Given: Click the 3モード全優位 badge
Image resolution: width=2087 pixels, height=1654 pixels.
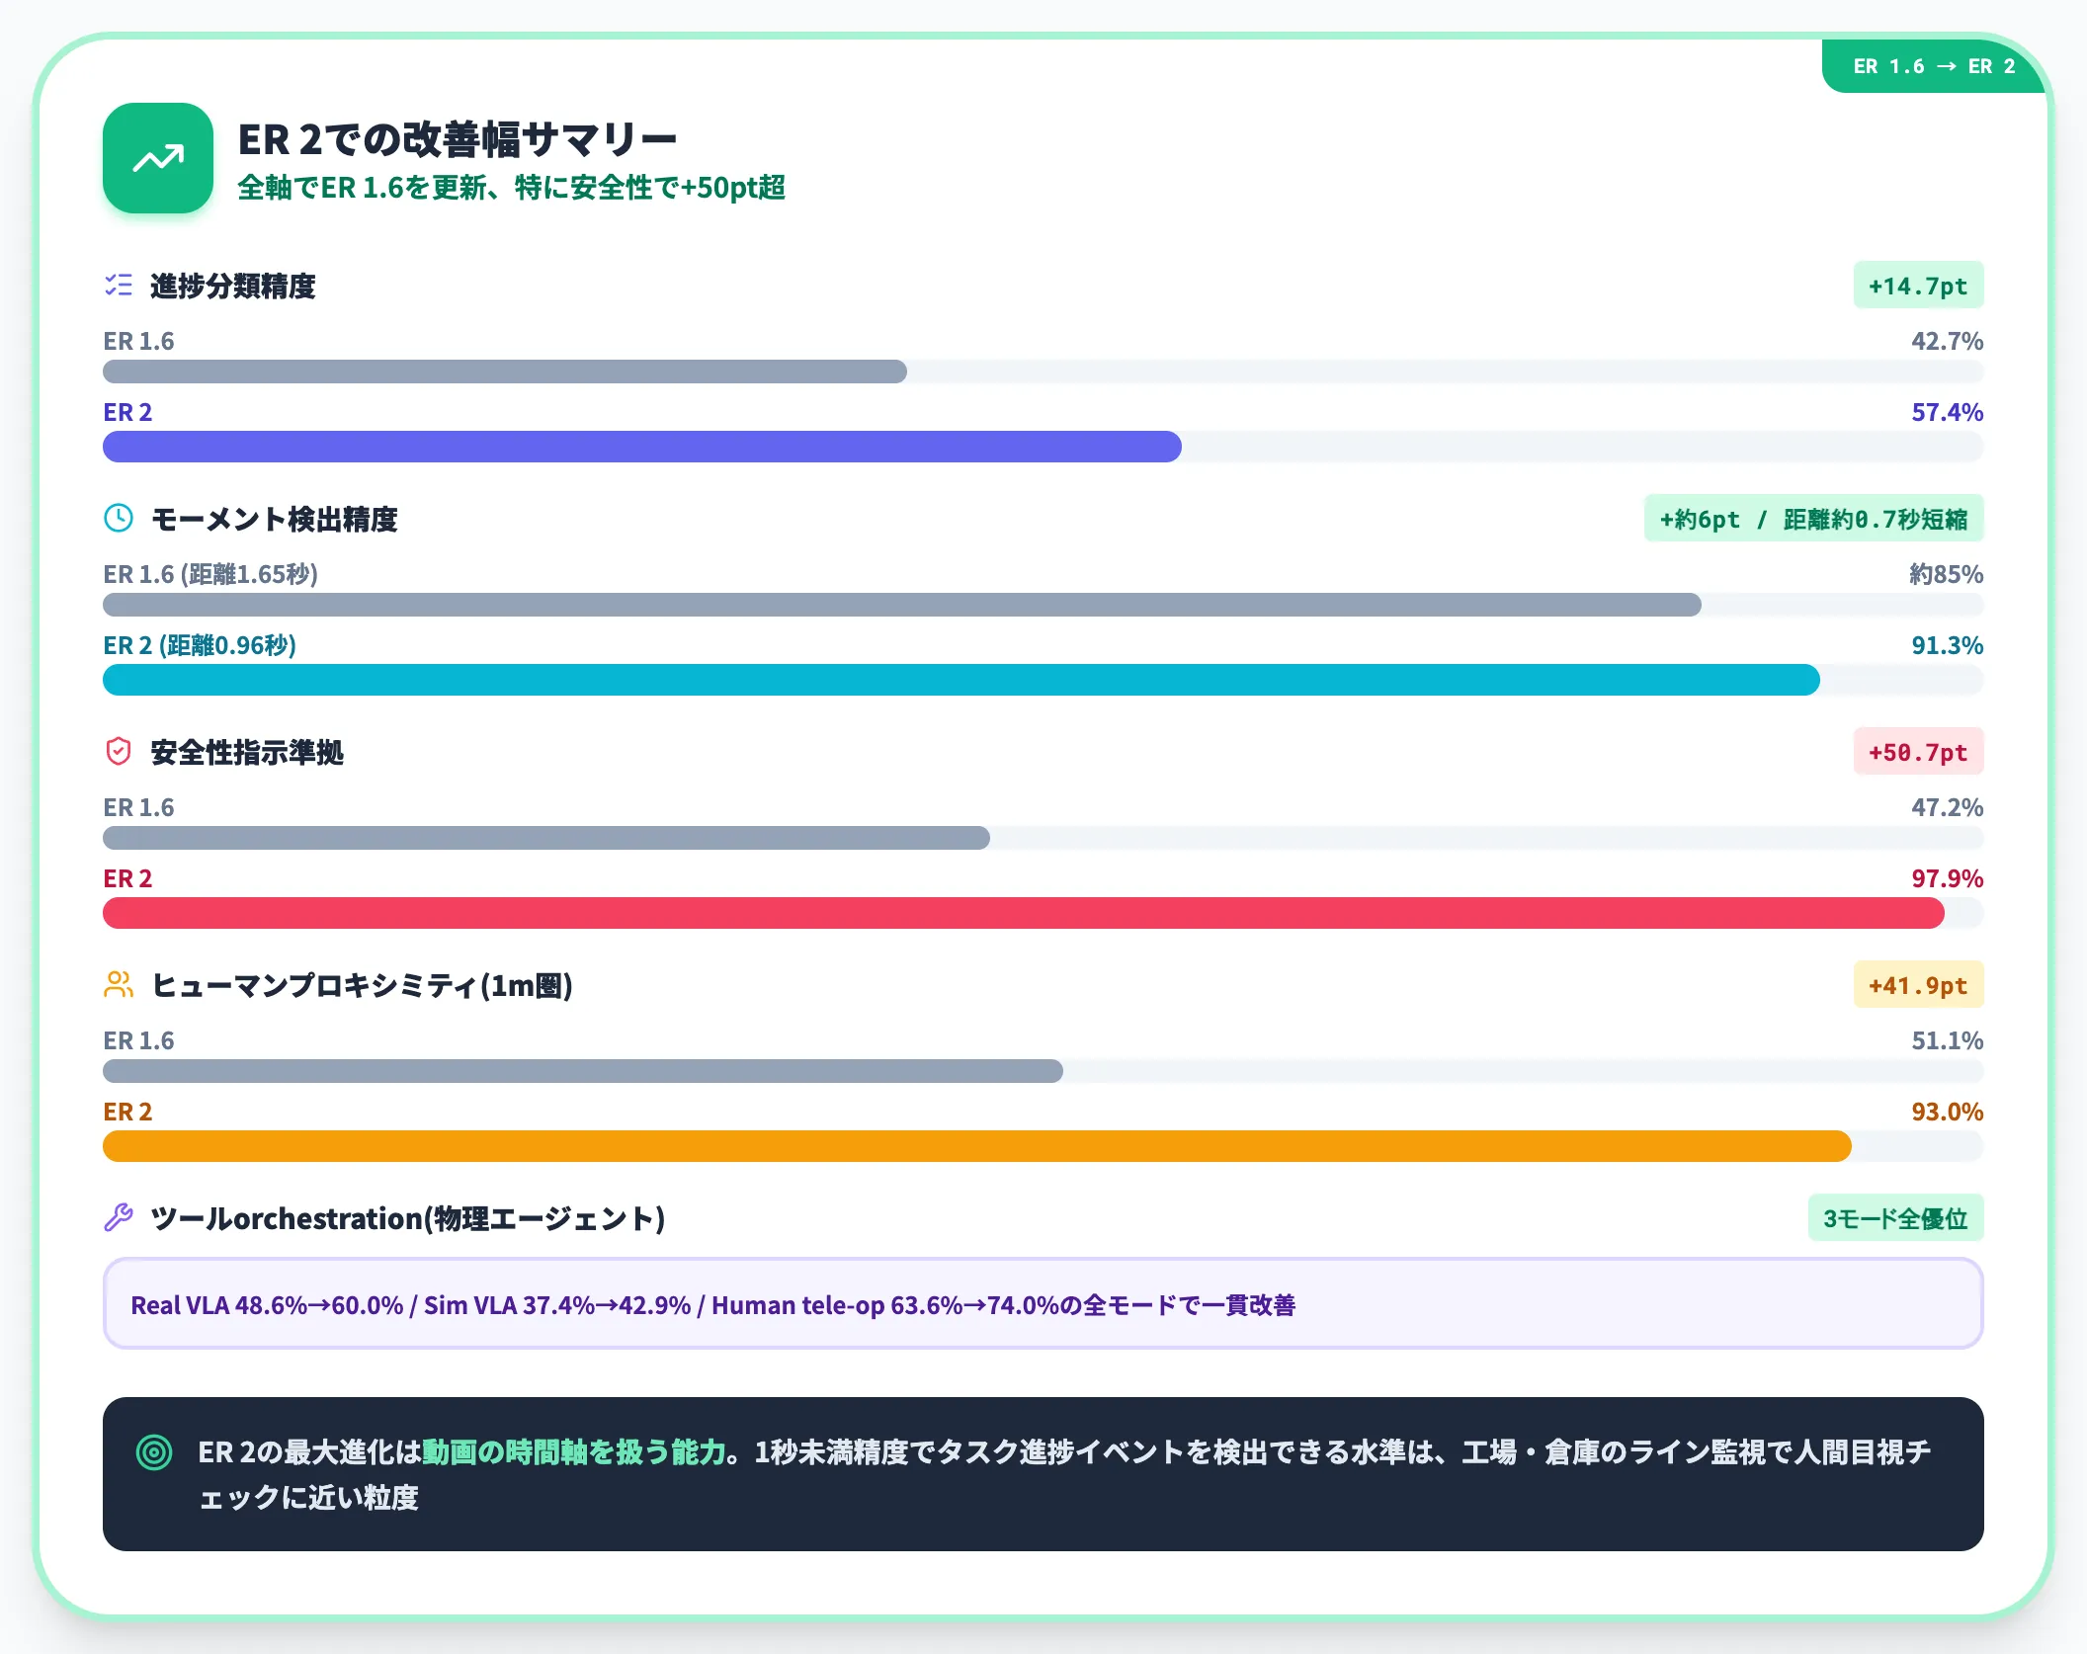Looking at the screenshot, I should tap(1895, 1218).
